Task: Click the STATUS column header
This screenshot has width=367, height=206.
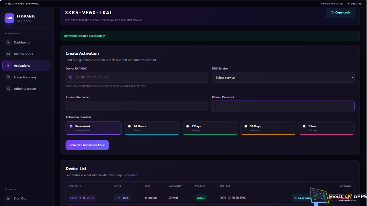Action: (200, 186)
